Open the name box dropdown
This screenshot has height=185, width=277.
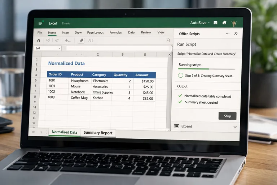pos(60,48)
